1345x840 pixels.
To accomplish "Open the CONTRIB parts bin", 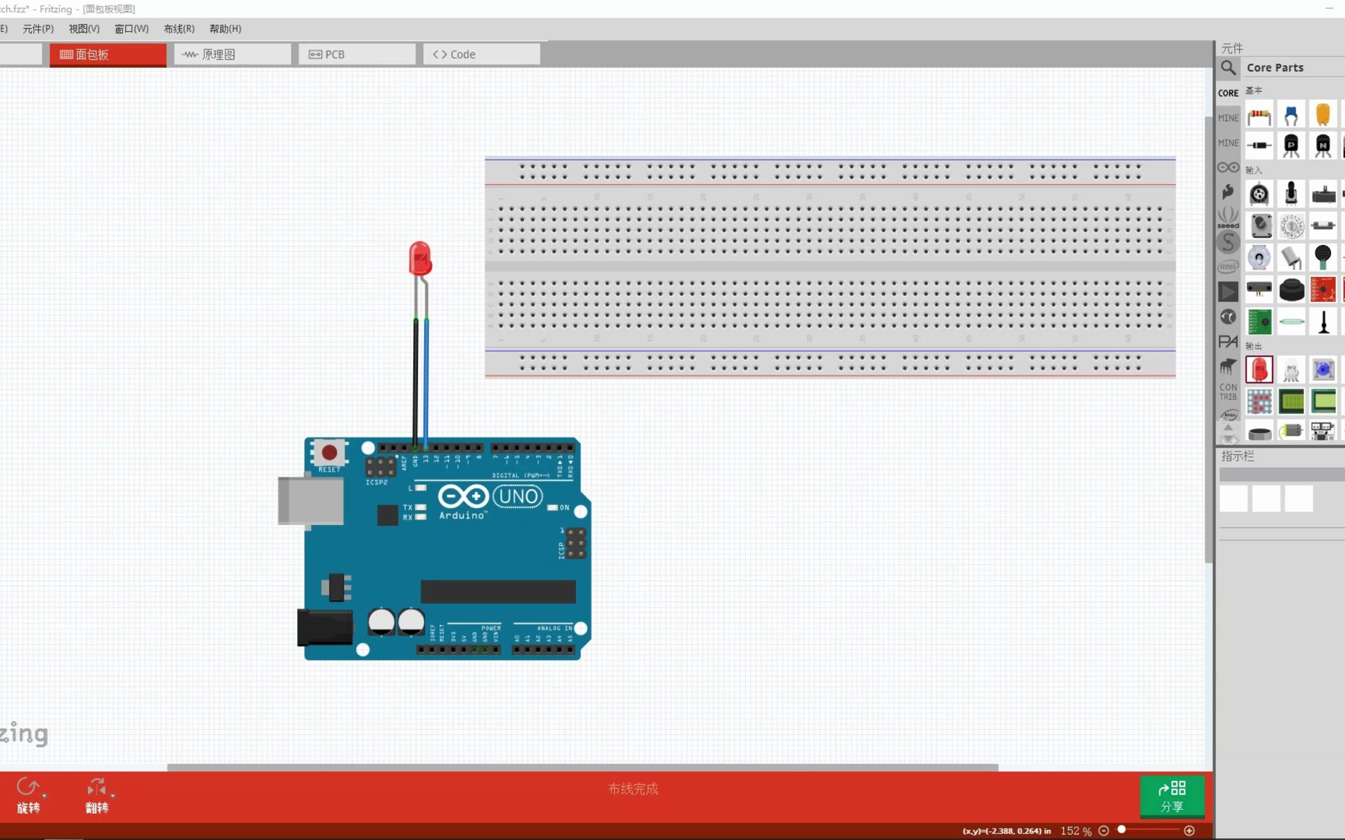I will pyautogui.click(x=1228, y=391).
